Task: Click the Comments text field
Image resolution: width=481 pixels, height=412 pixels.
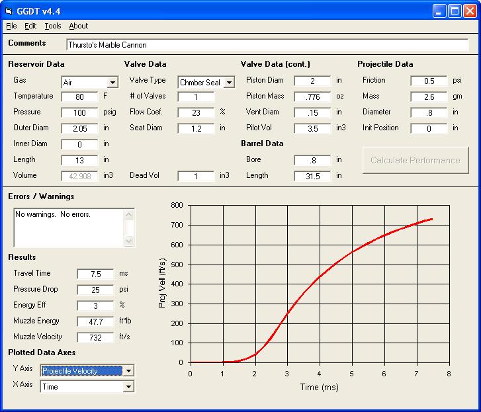Action: [x=267, y=45]
